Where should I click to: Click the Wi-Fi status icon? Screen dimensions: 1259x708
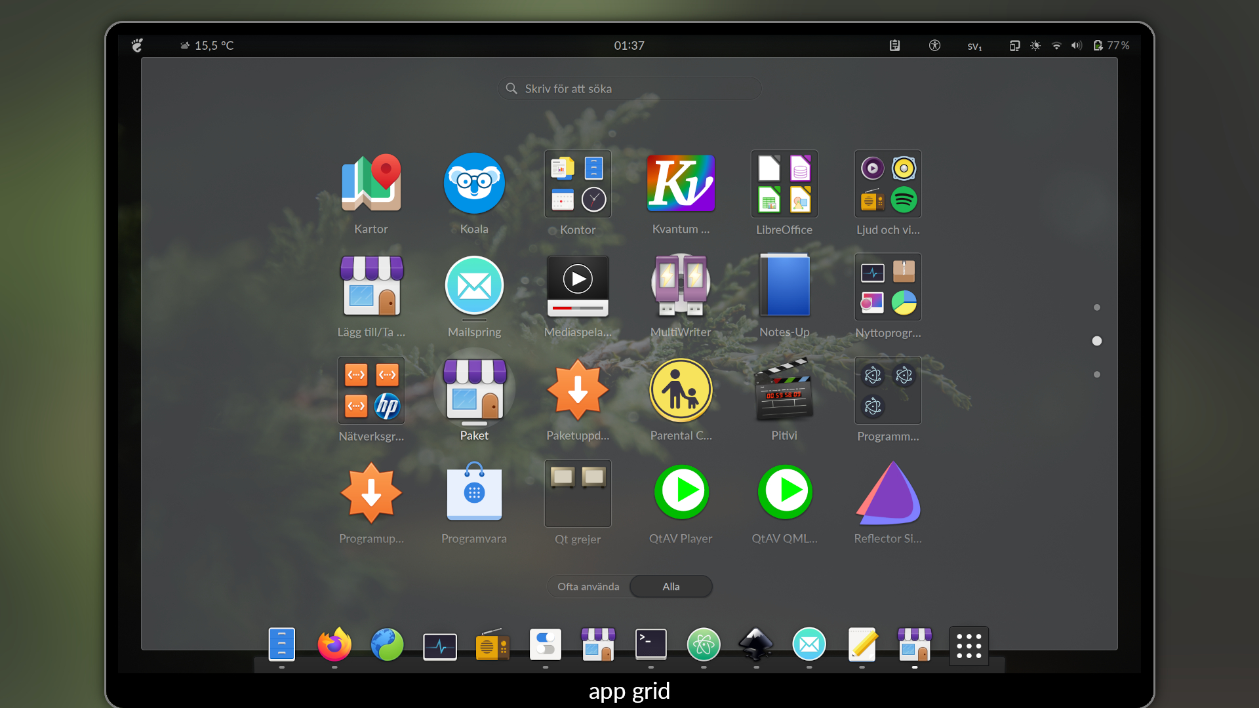[1056, 45]
